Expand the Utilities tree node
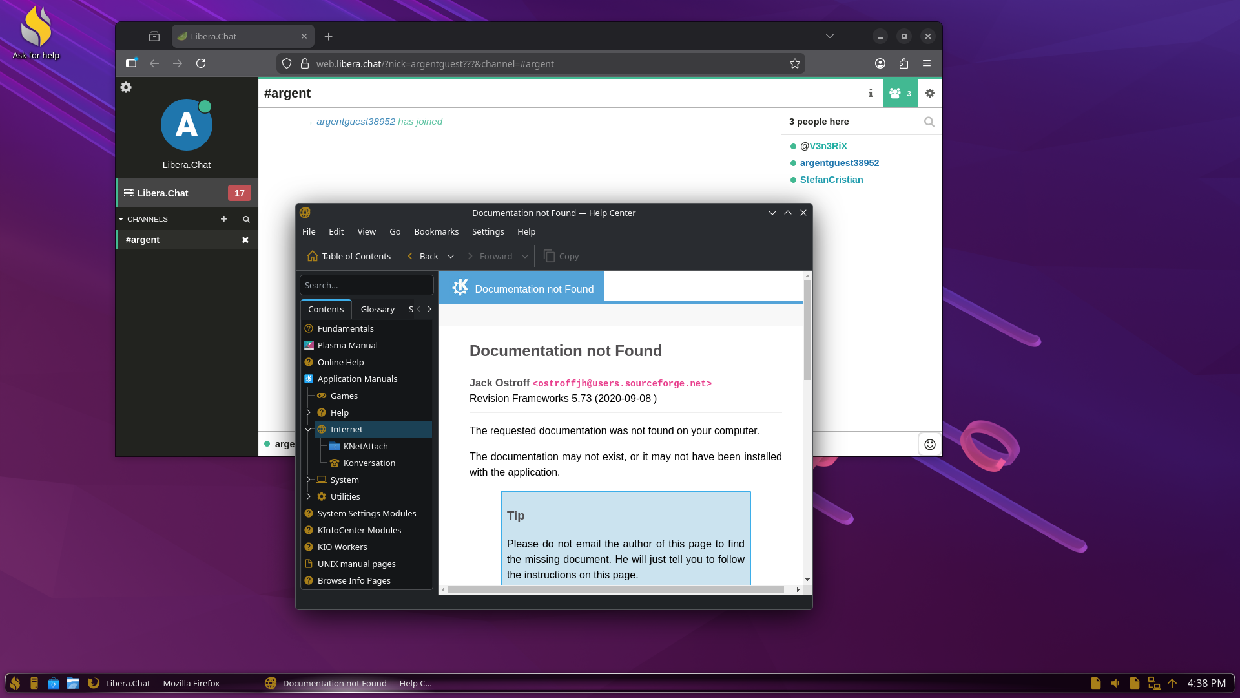The height and width of the screenshot is (698, 1240). [x=308, y=496]
